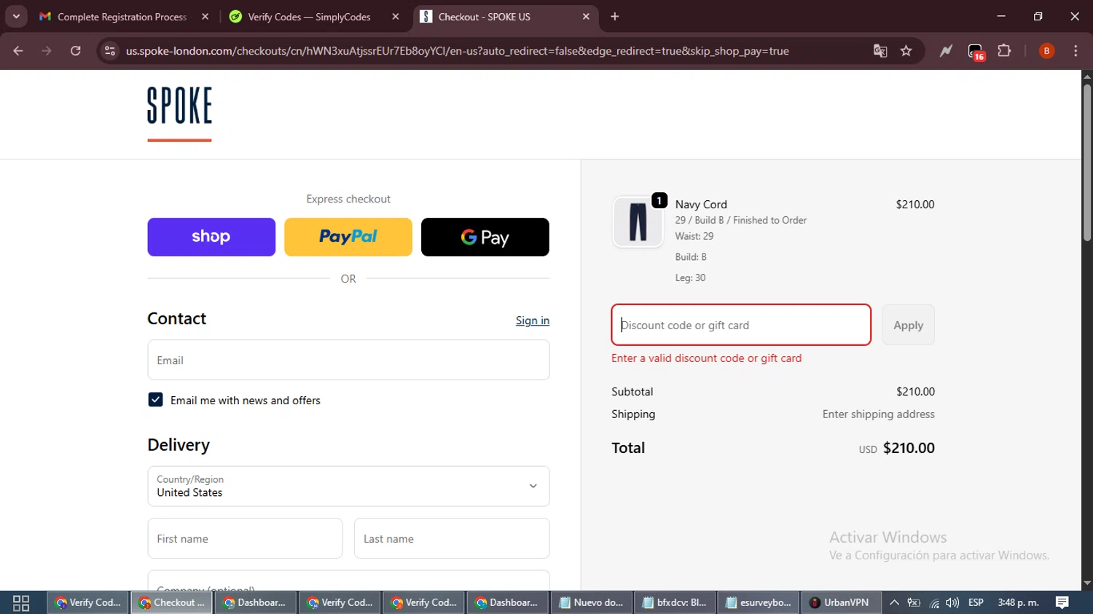Viewport: 1093px width, 614px height.
Task: Close the Complete Registration Process tab
Action: click(x=205, y=17)
